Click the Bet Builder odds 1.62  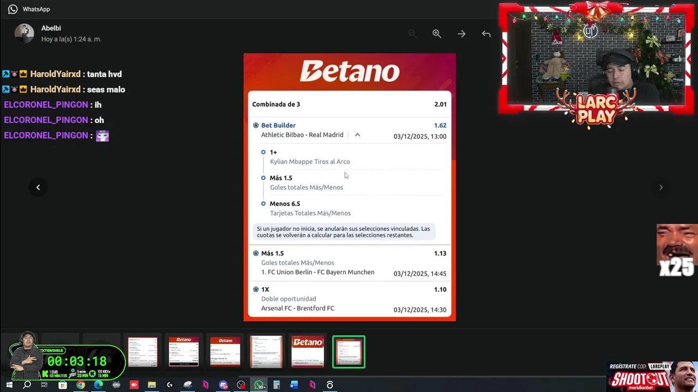click(x=440, y=125)
